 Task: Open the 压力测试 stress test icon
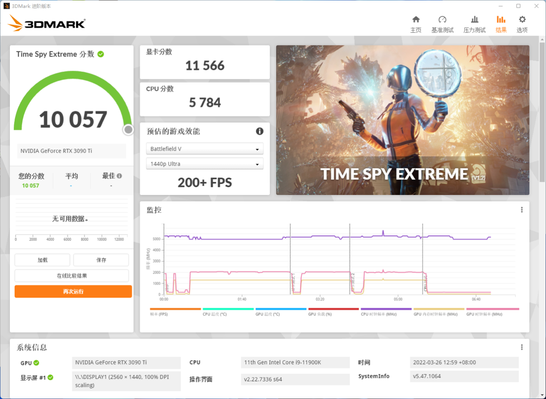[x=475, y=19]
